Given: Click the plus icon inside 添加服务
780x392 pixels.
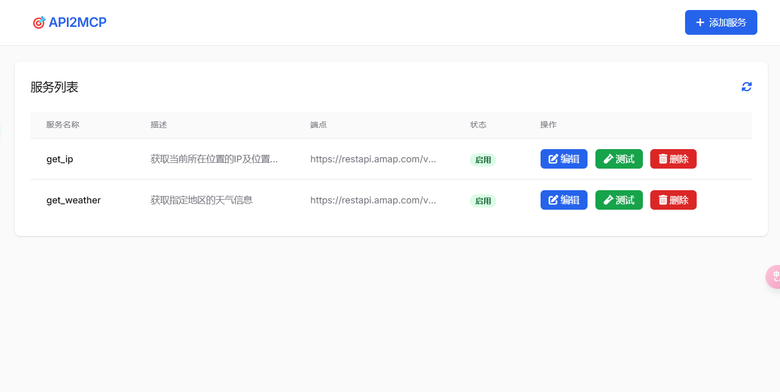Looking at the screenshot, I should (700, 22).
